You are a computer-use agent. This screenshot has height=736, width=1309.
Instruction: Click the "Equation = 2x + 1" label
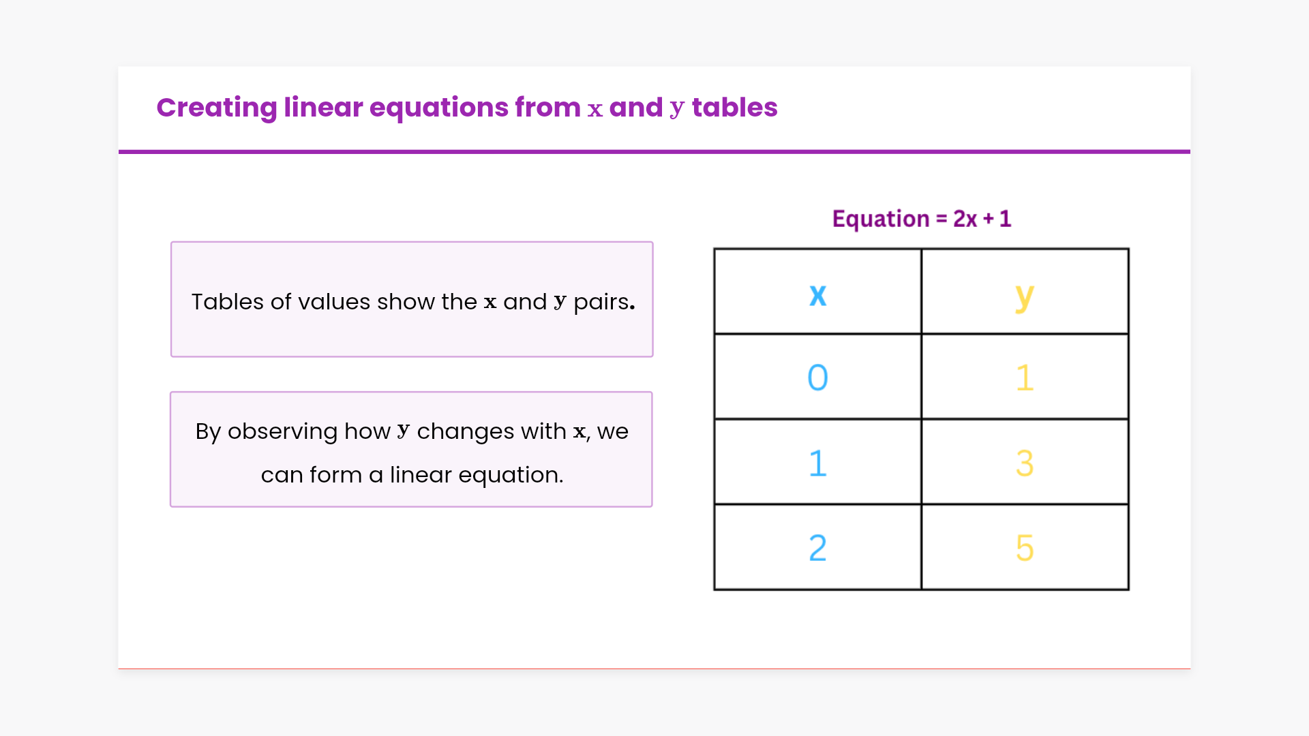tap(921, 219)
